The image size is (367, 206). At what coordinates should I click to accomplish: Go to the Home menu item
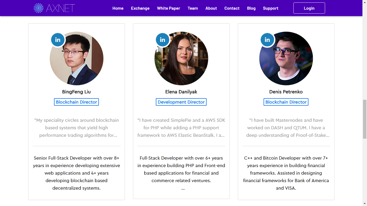118,8
